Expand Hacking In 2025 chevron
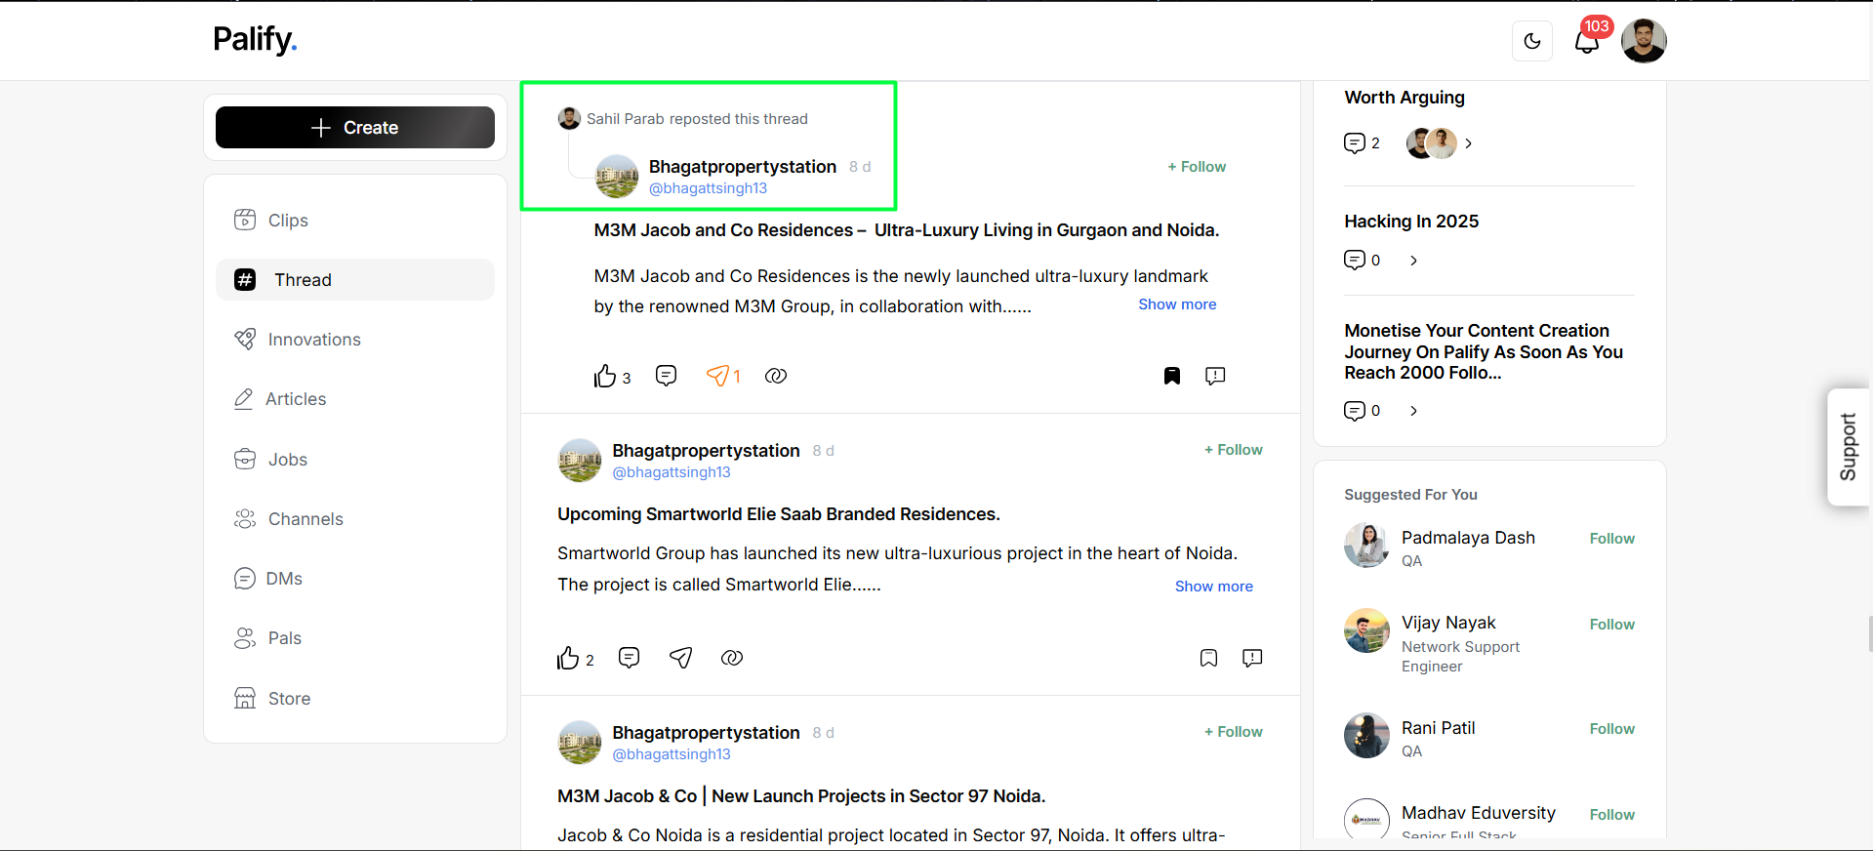 click(x=1414, y=261)
